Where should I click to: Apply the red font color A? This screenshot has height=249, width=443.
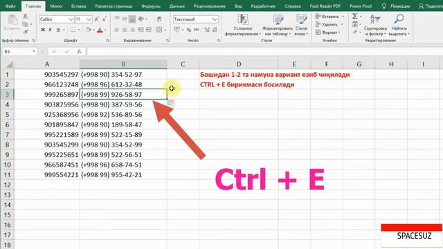(100, 30)
